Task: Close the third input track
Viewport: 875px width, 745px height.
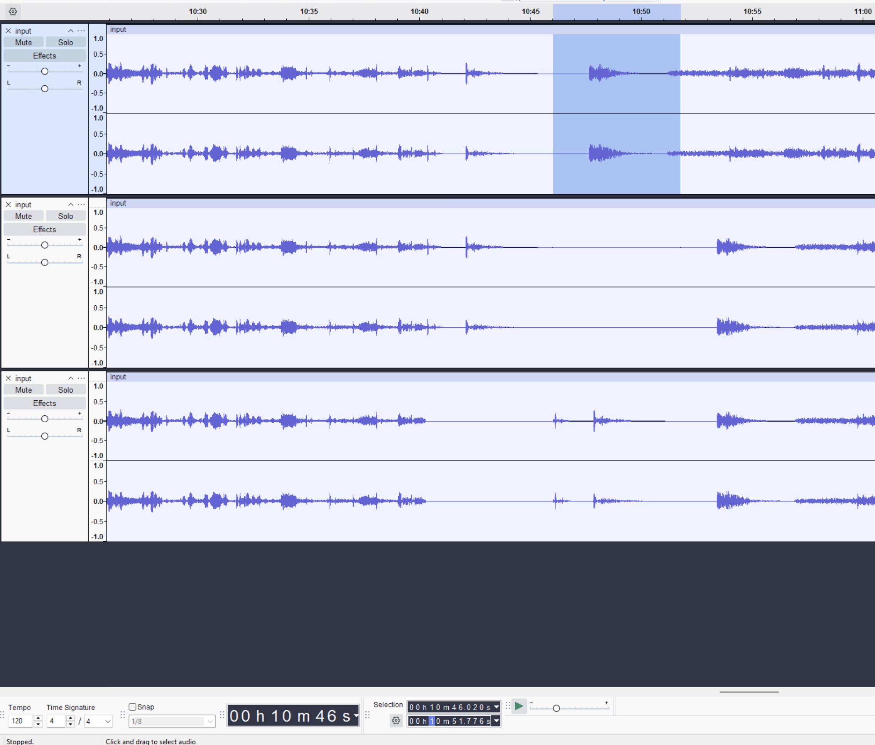Action: pos(8,378)
